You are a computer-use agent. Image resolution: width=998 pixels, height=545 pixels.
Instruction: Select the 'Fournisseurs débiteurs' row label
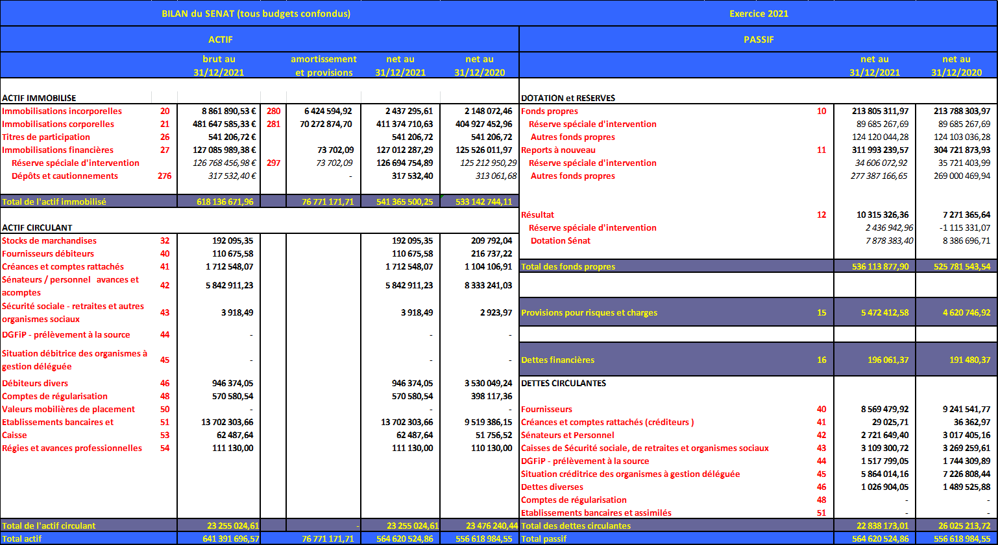(48, 253)
